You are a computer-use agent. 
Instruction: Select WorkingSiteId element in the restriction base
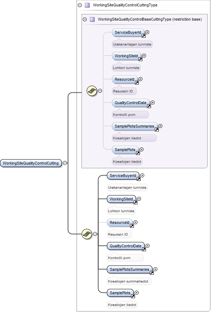126,56
